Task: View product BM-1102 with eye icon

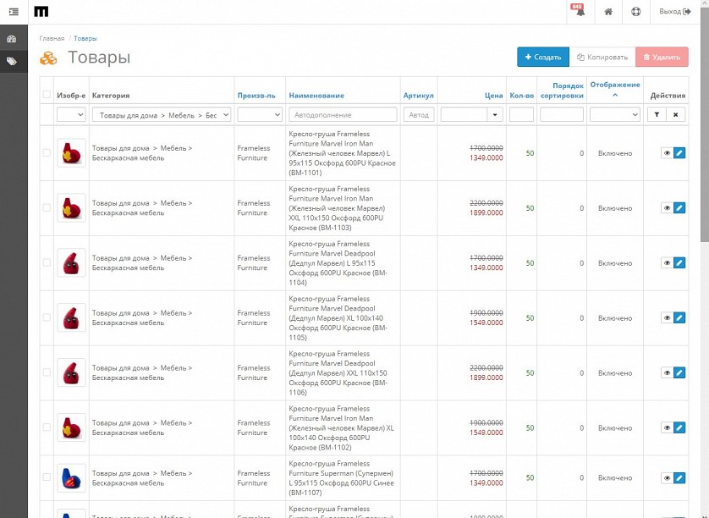Action: pyautogui.click(x=667, y=427)
